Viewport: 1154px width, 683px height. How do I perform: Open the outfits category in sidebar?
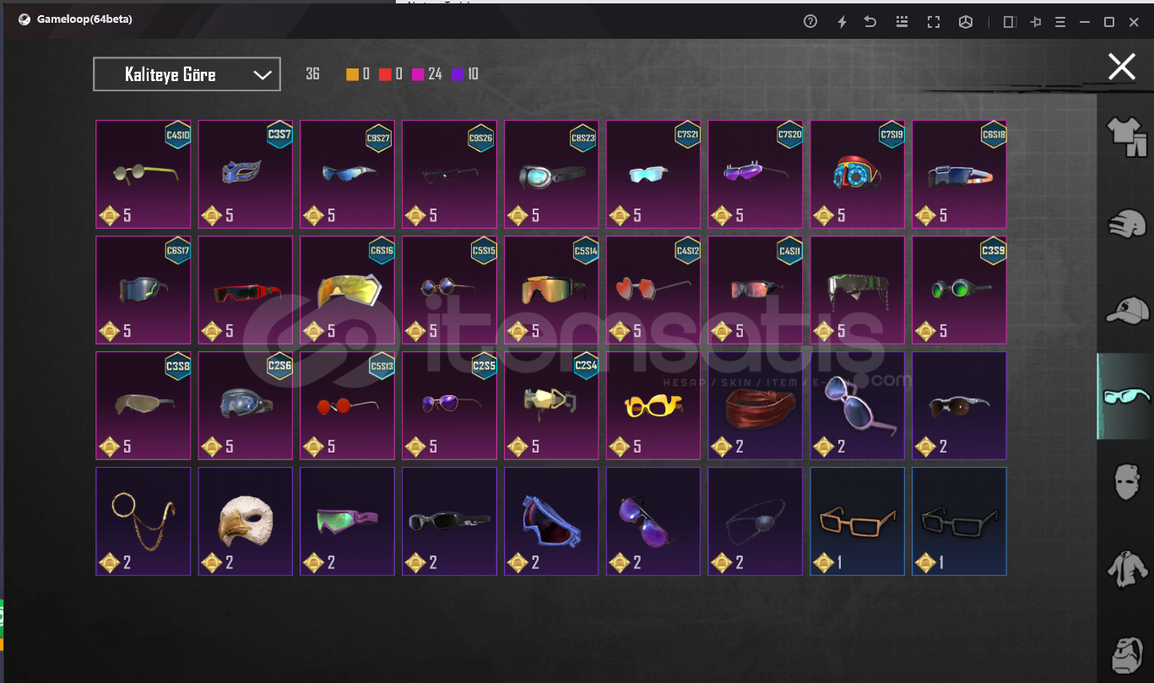pyautogui.click(x=1125, y=137)
